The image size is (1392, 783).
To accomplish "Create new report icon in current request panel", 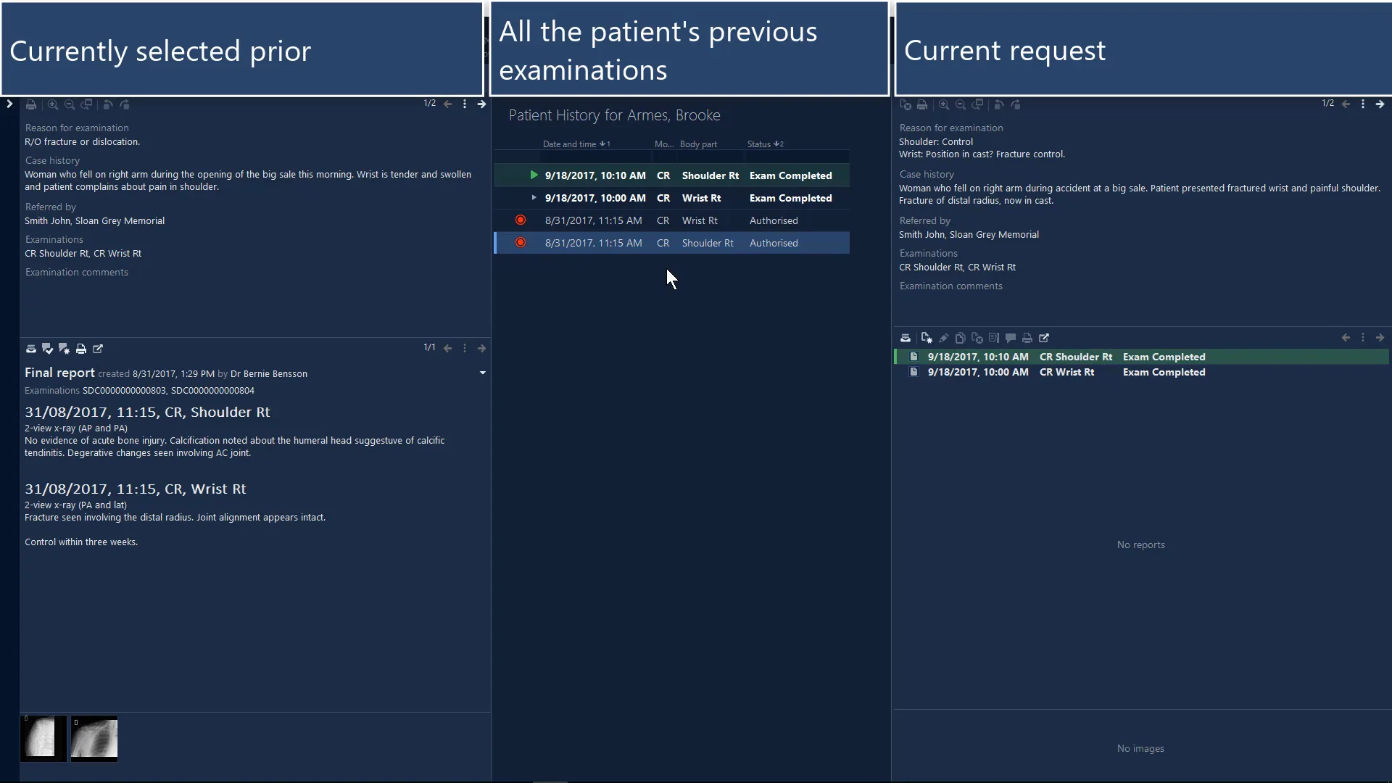I will pos(927,338).
